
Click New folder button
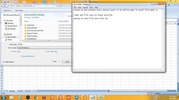pos(19,10)
